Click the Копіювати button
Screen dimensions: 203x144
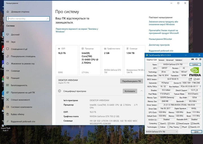(x=130, y=91)
